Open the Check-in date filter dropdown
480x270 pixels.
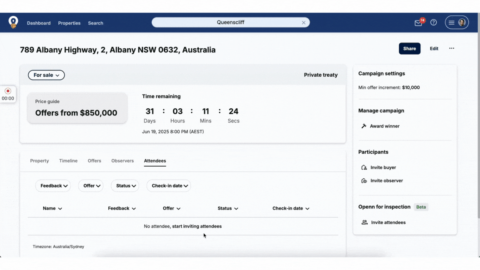point(169,186)
